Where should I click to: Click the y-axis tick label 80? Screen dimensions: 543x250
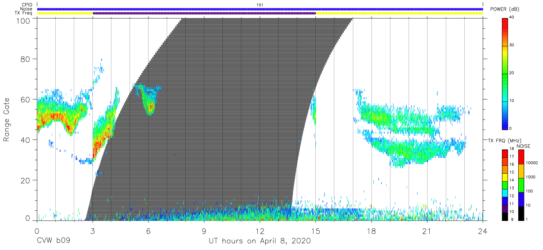(26, 59)
